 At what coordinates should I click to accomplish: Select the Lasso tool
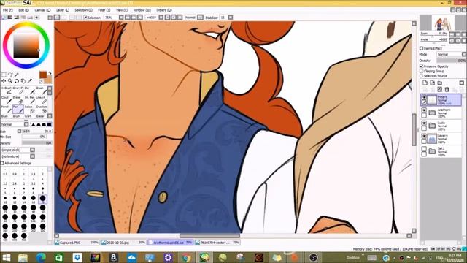click(10, 75)
